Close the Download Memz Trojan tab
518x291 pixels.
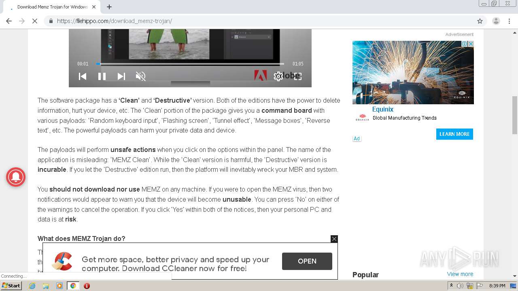click(94, 7)
